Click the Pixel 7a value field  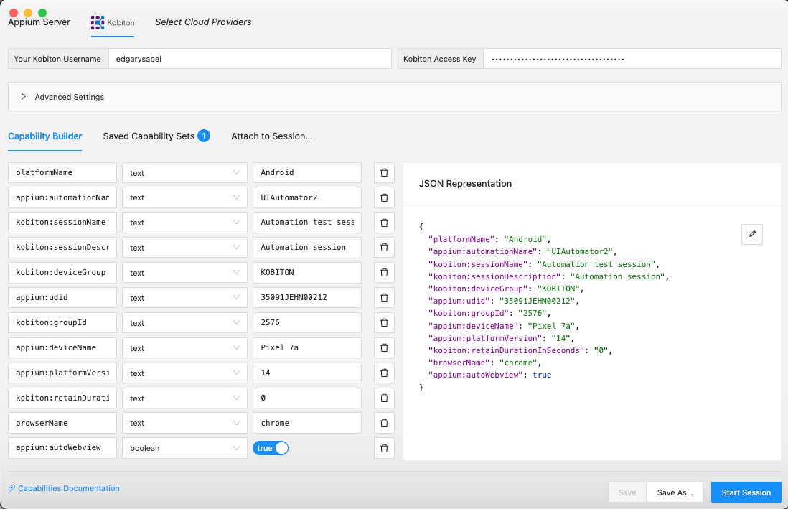coord(307,348)
